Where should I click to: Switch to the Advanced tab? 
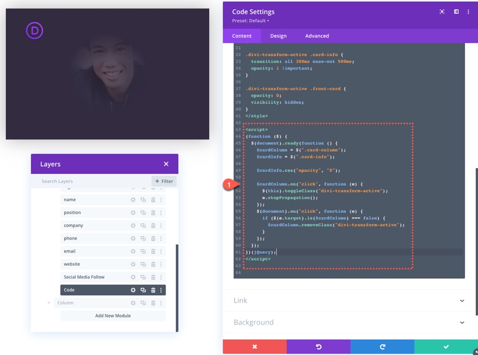click(x=317, y=35)
